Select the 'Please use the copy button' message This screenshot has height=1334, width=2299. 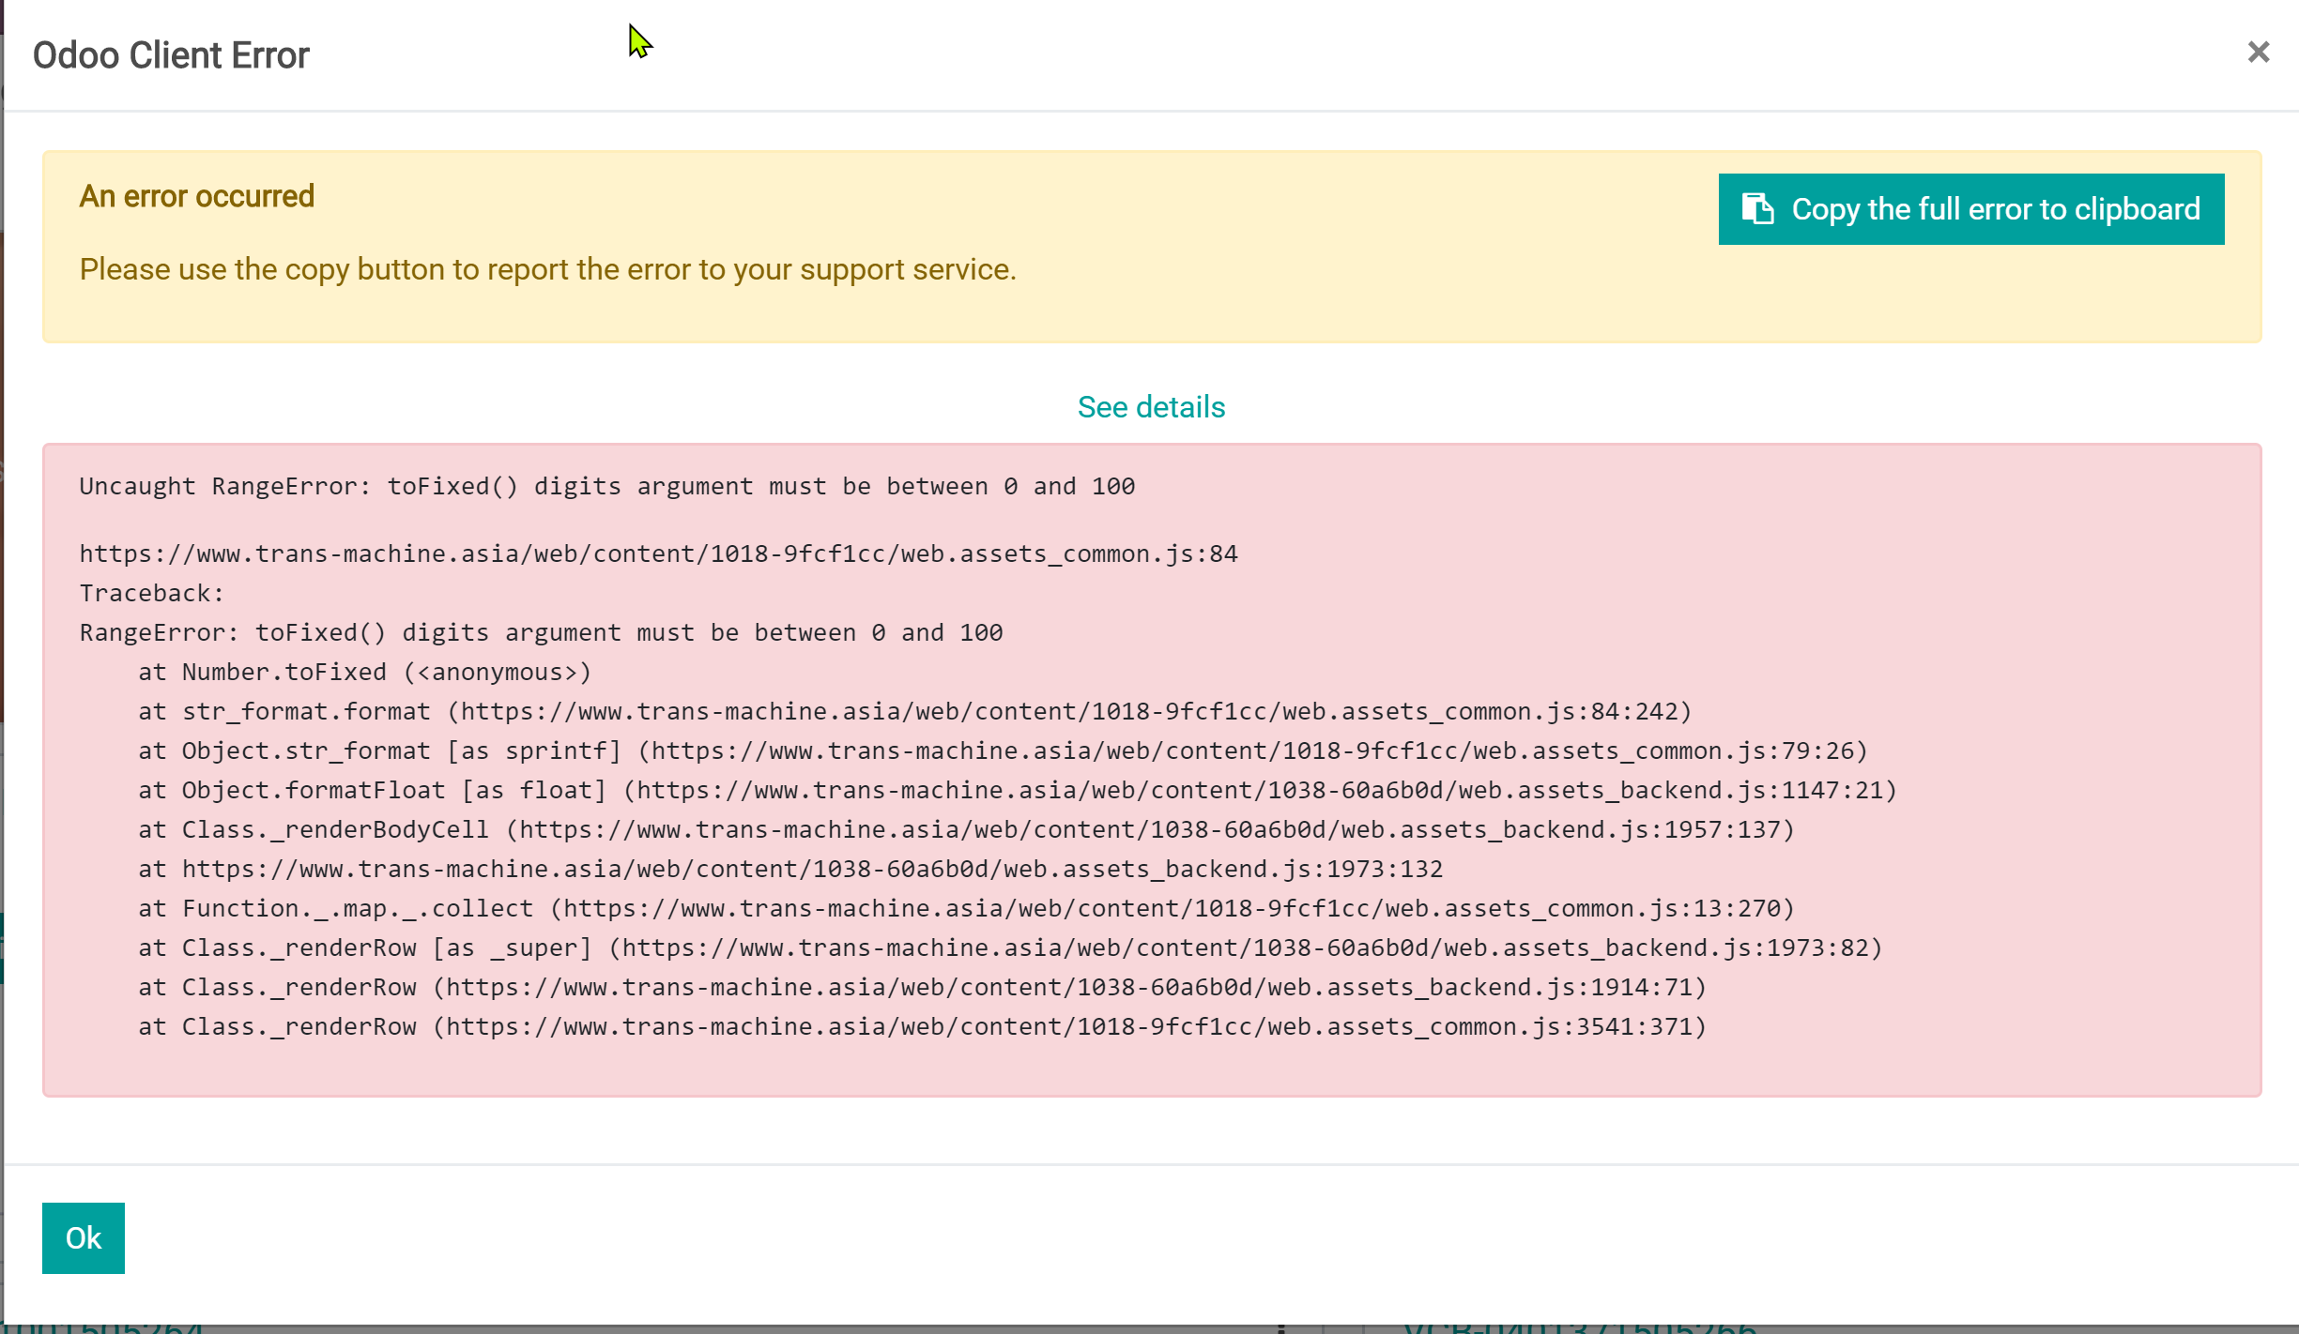click(x=548, y=270)
